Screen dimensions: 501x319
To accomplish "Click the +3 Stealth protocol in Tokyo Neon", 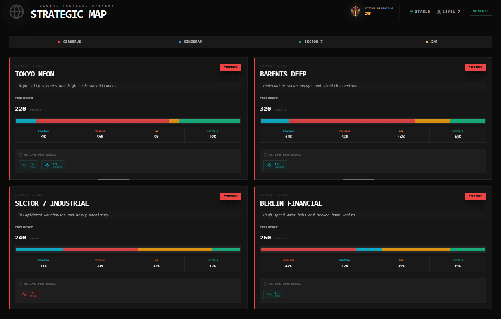I will coord(53,165).
